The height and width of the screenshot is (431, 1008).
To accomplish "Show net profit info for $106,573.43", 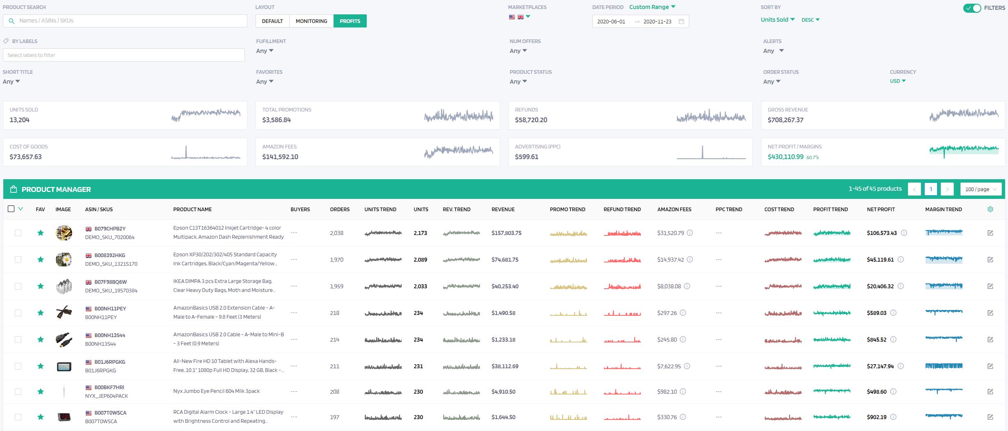I will pos(904,233).
